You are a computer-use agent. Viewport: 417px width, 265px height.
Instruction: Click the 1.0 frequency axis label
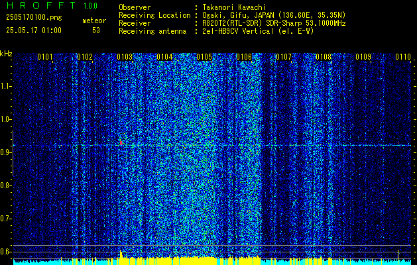(5, 119)
